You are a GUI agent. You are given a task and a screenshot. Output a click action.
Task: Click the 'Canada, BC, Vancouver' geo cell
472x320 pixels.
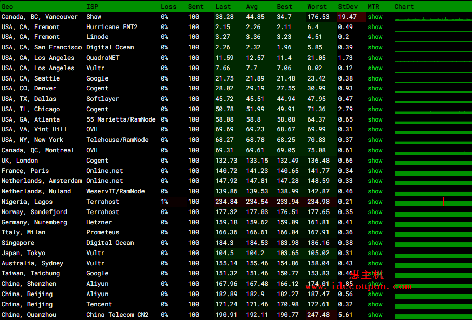tap(40, 17)
